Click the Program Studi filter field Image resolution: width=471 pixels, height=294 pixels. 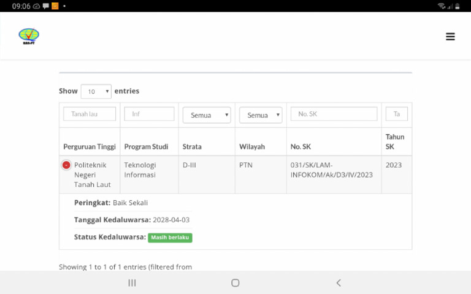pos(149,114)
